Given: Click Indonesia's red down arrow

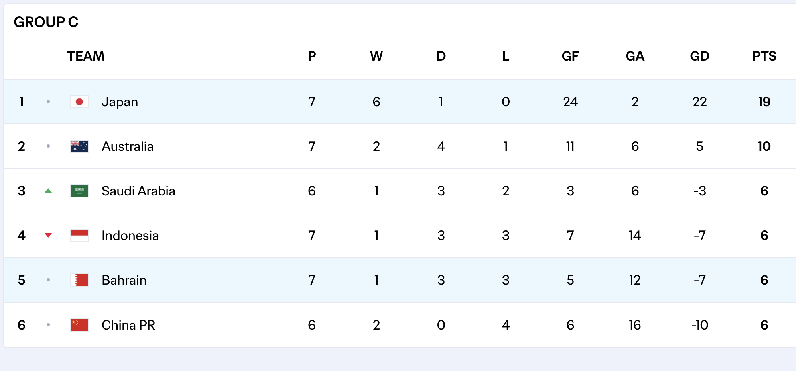Looking at the screenshot, I should [48, 235].
